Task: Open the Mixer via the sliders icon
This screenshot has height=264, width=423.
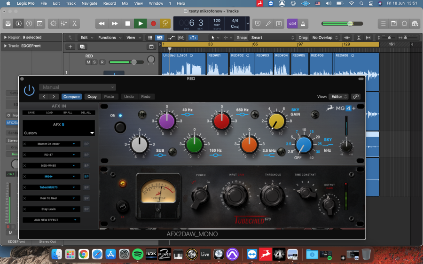Action: (x=64, y=24)
